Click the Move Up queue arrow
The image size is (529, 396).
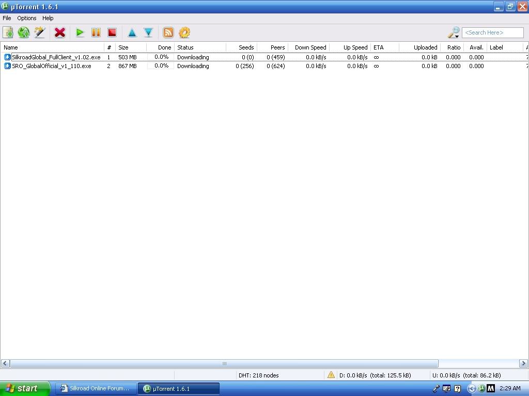point(132,32)
